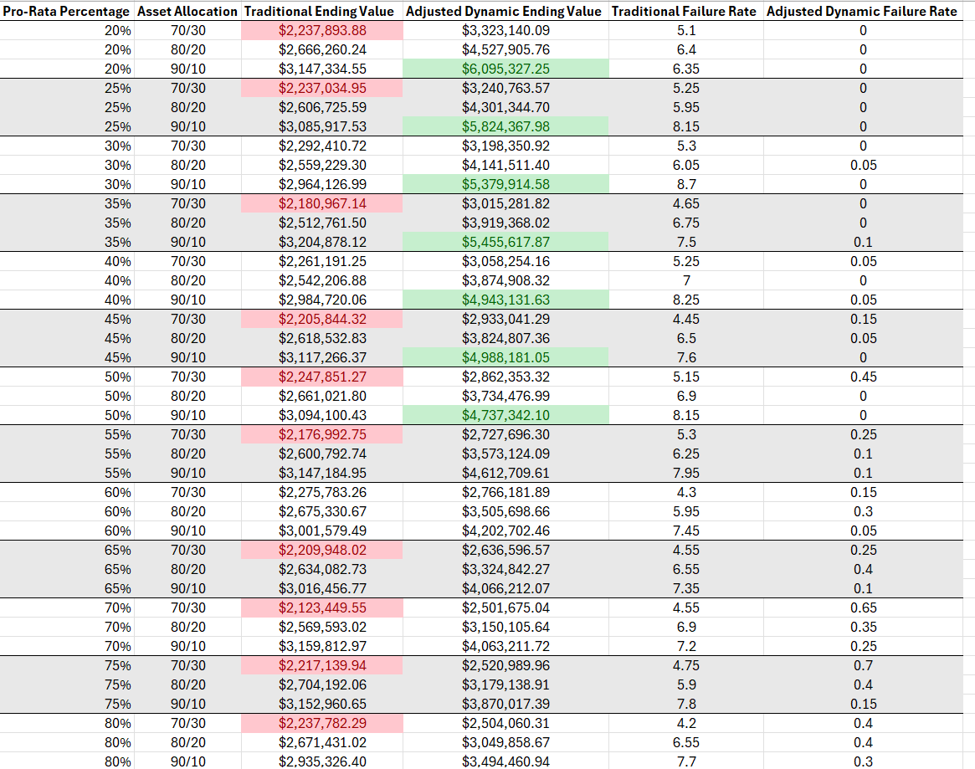
Task: Click cell $3,049,858.67
Action: 505,743
